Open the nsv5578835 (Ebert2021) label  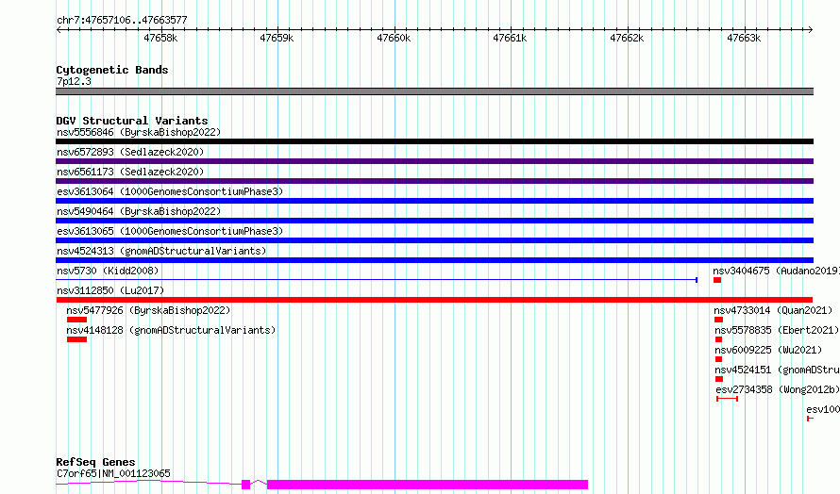pyautogui.click(x=777, y=330)
